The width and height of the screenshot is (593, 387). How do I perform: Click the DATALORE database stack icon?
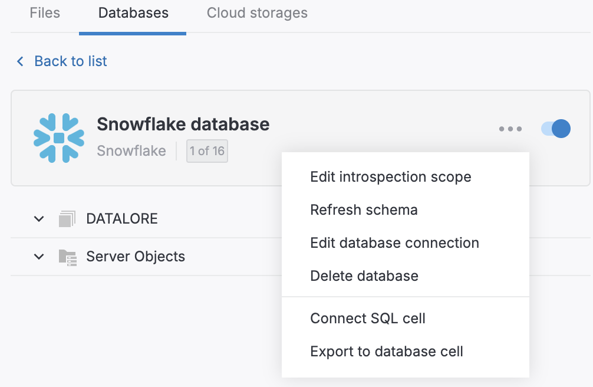67,219
